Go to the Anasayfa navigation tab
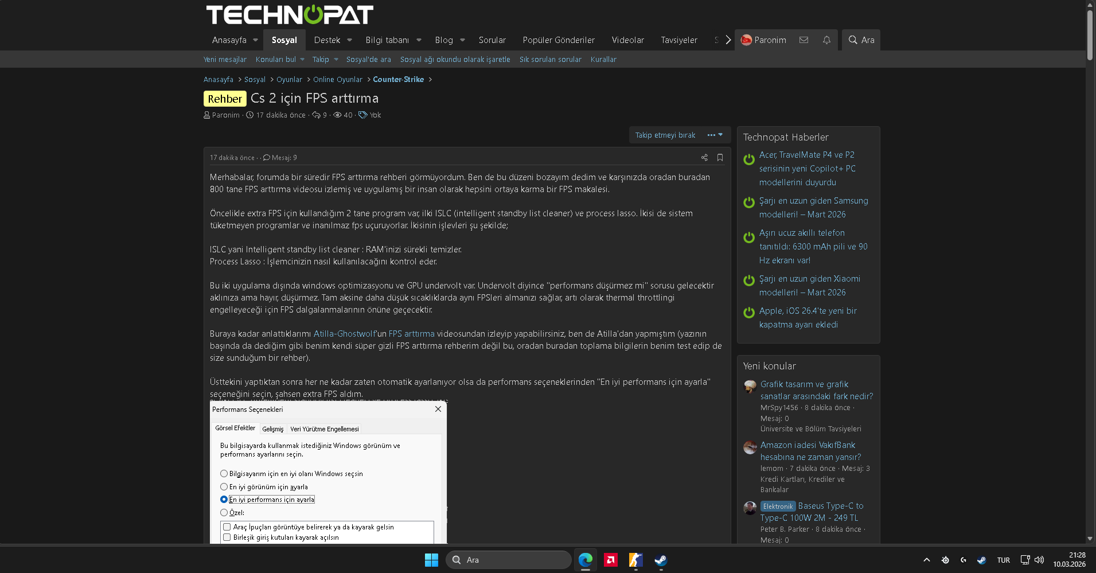The height and width of the screenshot is (573, 1096). coord(229,40)
